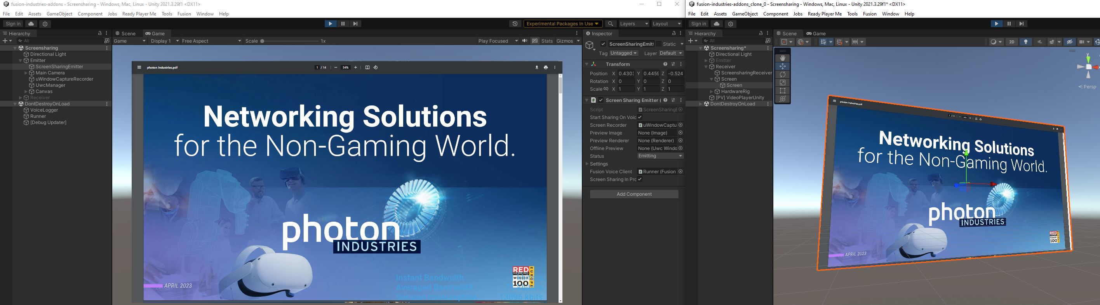Viewport: 1100px width, 305px height.
Task: Click the PDF print icon
Action: coord(546,67)
